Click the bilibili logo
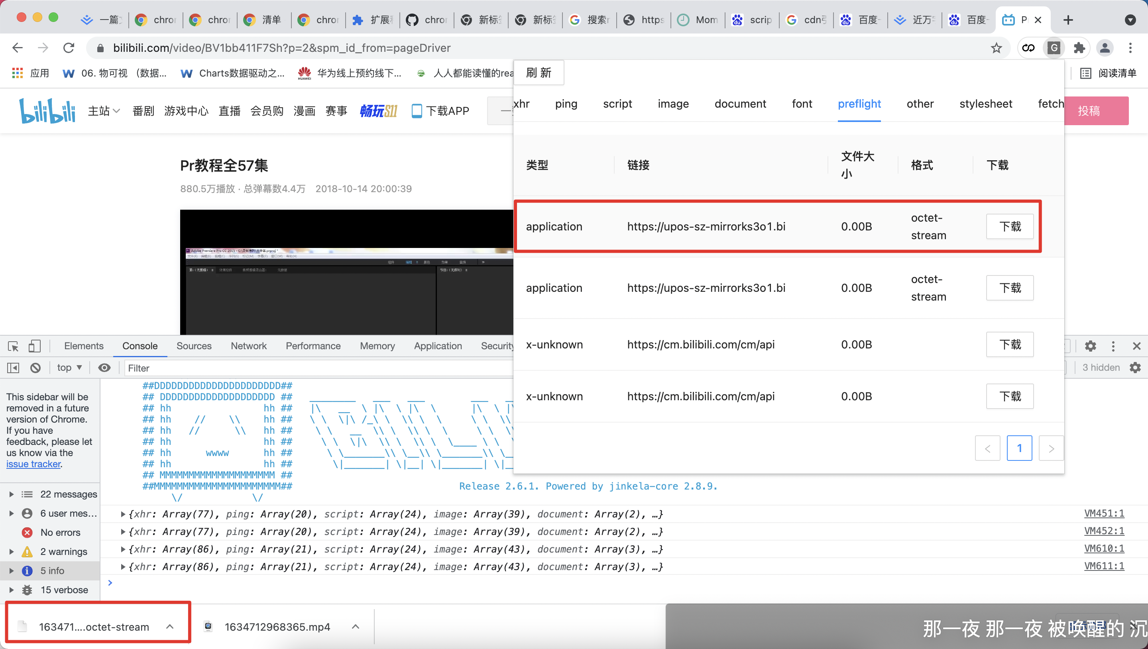The height and width of the screenshot is (649, 1148). (47, 110)
